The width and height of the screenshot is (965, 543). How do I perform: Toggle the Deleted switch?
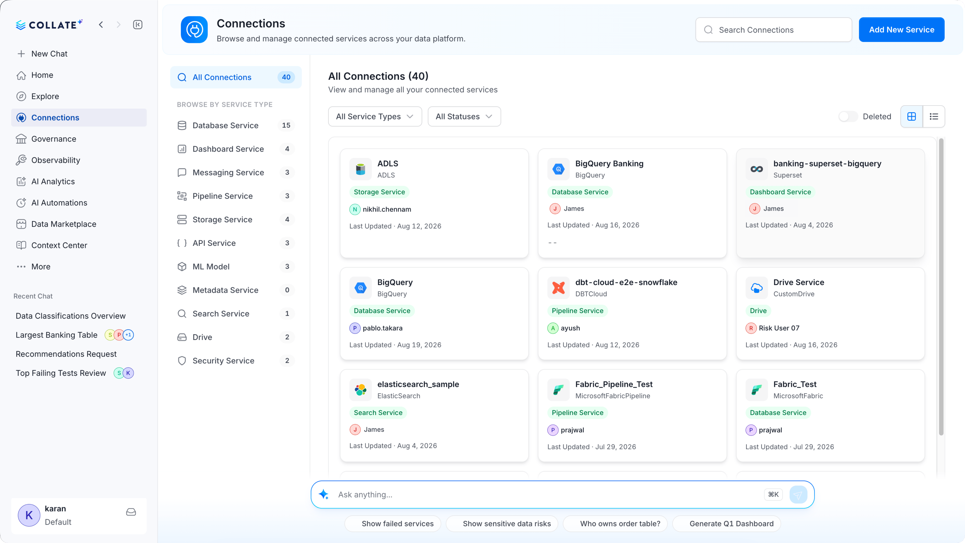point(848,117)
